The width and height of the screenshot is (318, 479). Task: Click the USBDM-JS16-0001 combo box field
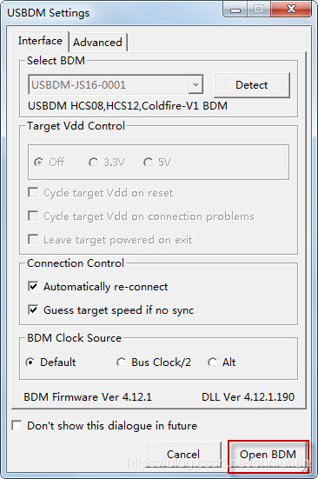point(116,85)
